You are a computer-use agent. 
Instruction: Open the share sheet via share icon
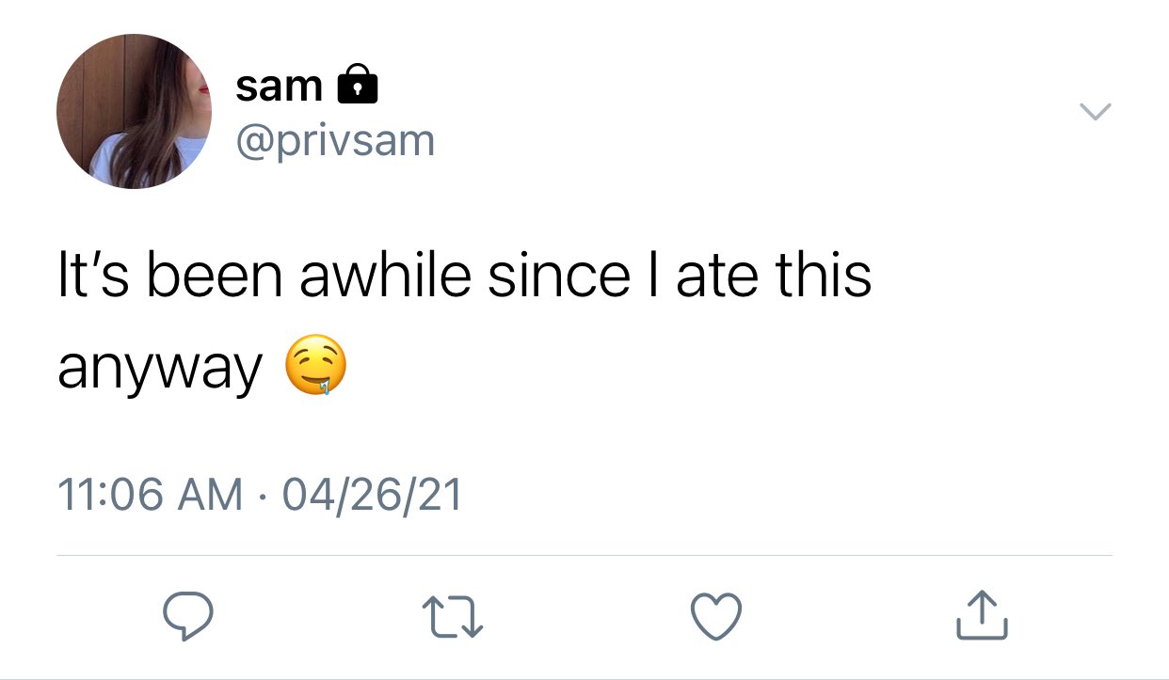(982, 614)
